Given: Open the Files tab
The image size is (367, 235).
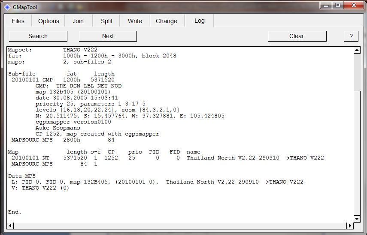Looking at the screenshot, I should 18,21.
